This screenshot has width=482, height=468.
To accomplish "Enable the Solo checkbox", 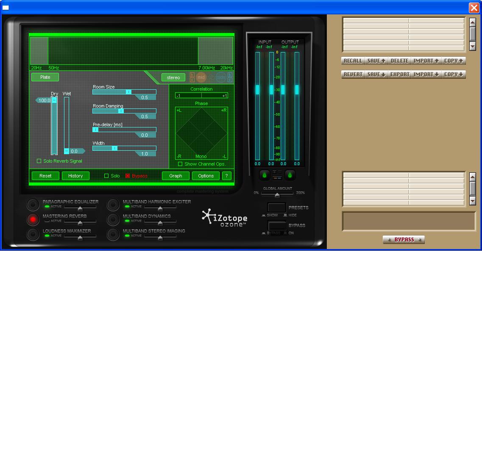I will pos(106,176).
